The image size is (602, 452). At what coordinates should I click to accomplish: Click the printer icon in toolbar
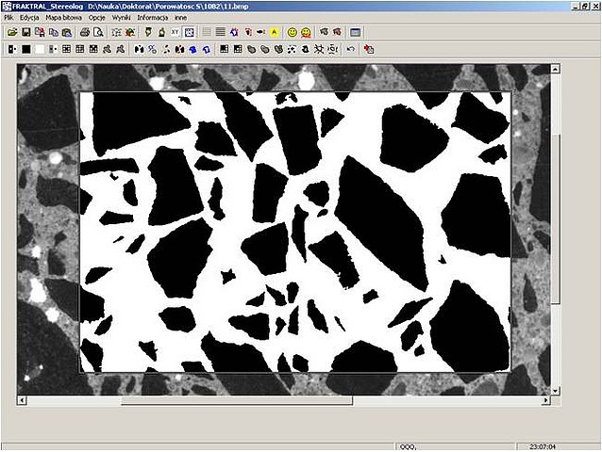point(85,32)
